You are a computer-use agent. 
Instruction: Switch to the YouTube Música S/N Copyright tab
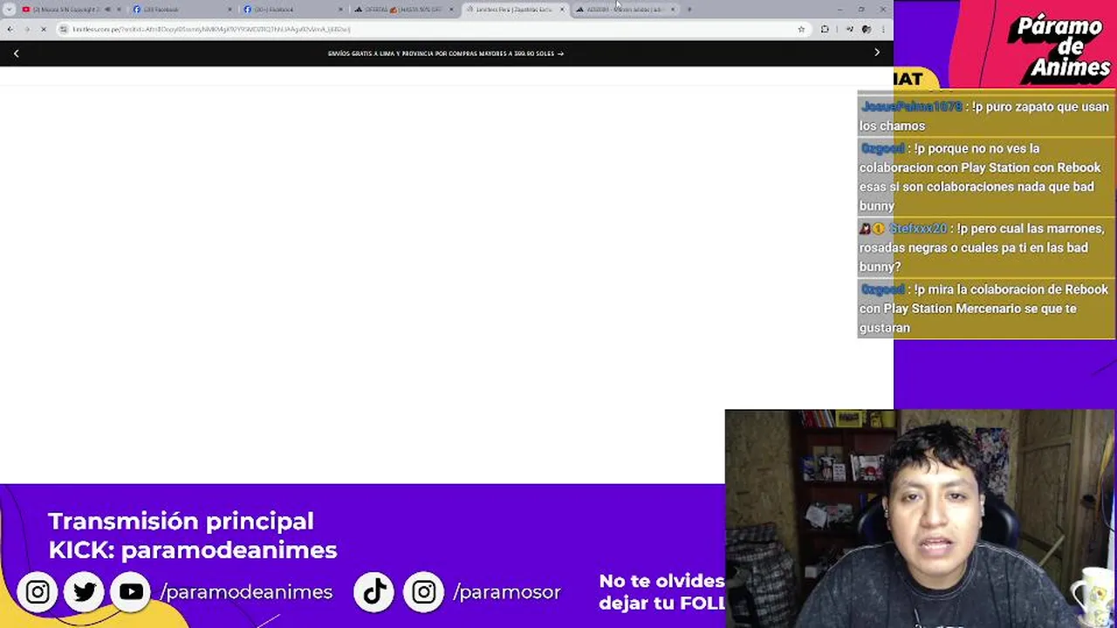point(70,10)
